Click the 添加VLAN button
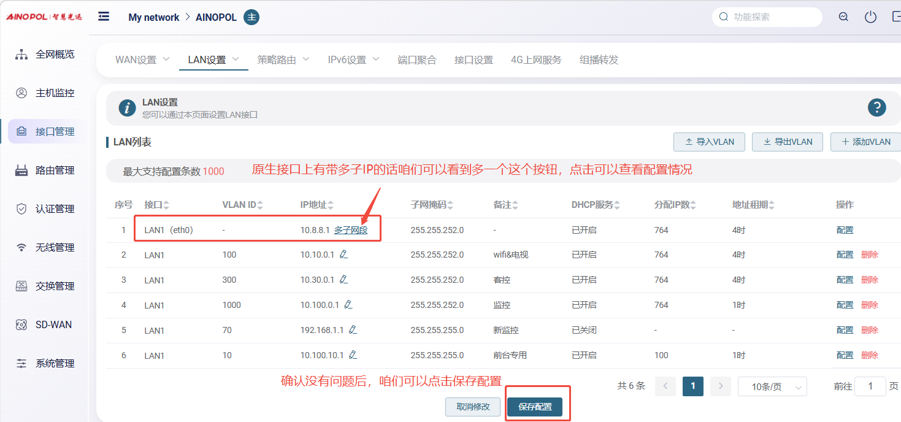 tap(866, 142)
